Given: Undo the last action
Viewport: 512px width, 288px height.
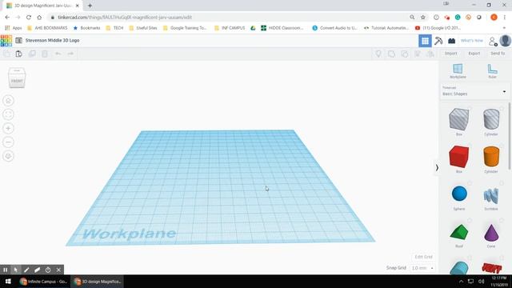Looking at the screenshot, I should [x=58, y=54].
